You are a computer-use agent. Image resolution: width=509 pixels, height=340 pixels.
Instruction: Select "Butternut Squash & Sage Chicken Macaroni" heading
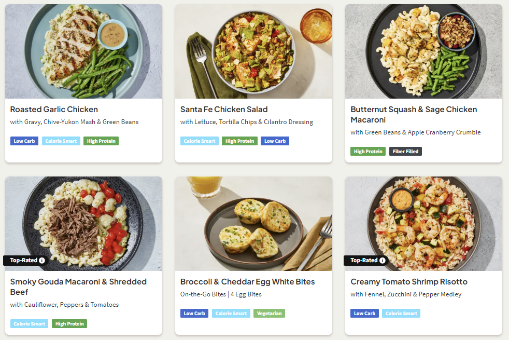(413, 115)
